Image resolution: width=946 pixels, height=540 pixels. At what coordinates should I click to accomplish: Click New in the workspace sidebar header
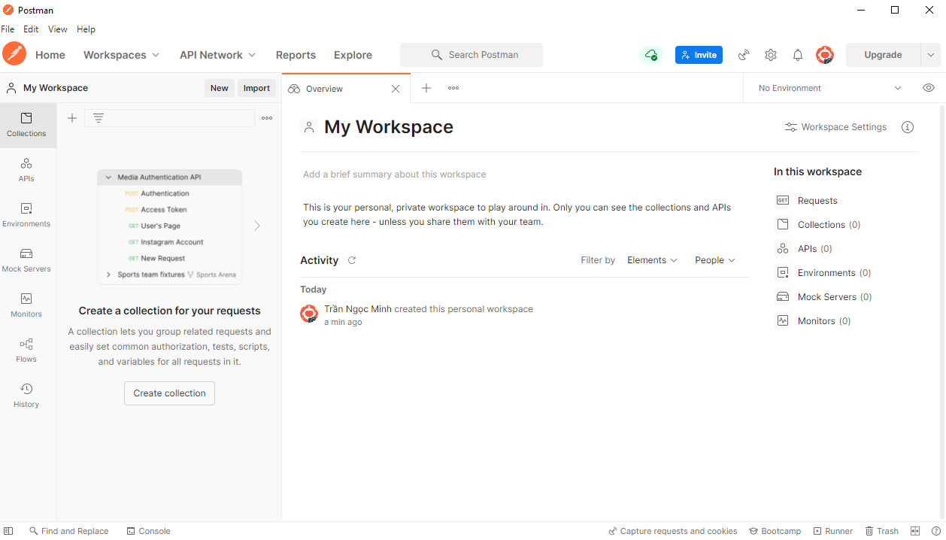220,88
